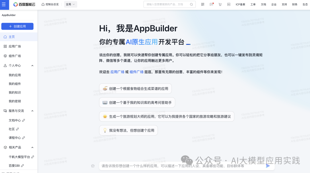This screenshot has height=173, width=310.
Task: Open the QR code icon in header
Action: point(203,4)
